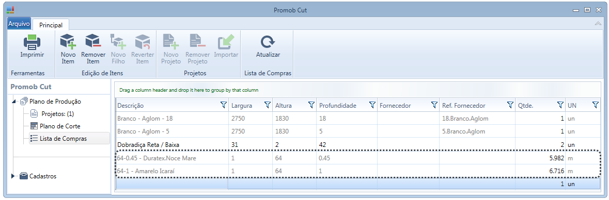The height and width of the screenshot is (200, 609).
Task: Click the Remover Item icon
Action: coord(93,42)
